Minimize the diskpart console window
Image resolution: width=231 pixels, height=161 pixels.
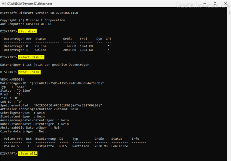tap(205, 4)
